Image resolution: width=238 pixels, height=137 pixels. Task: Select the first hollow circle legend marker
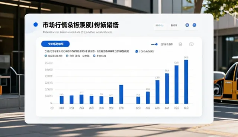pyautogui.click(x=45, y=56)
